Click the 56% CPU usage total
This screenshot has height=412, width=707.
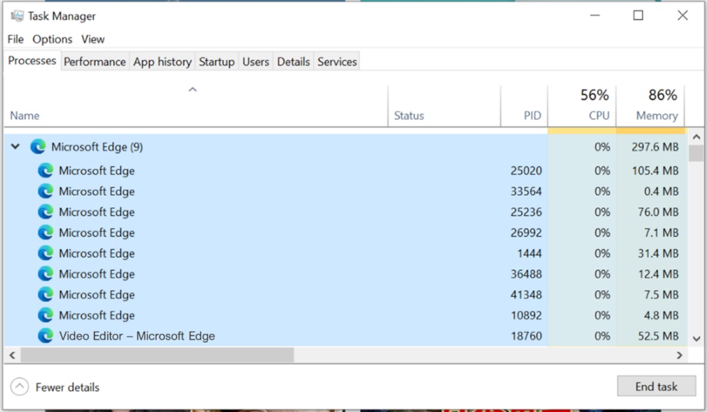pyautogui.click(x=594, y=95)
